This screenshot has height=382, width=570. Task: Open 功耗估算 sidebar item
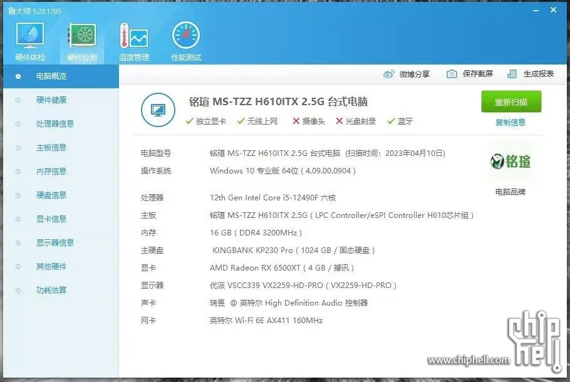(51, 290)
